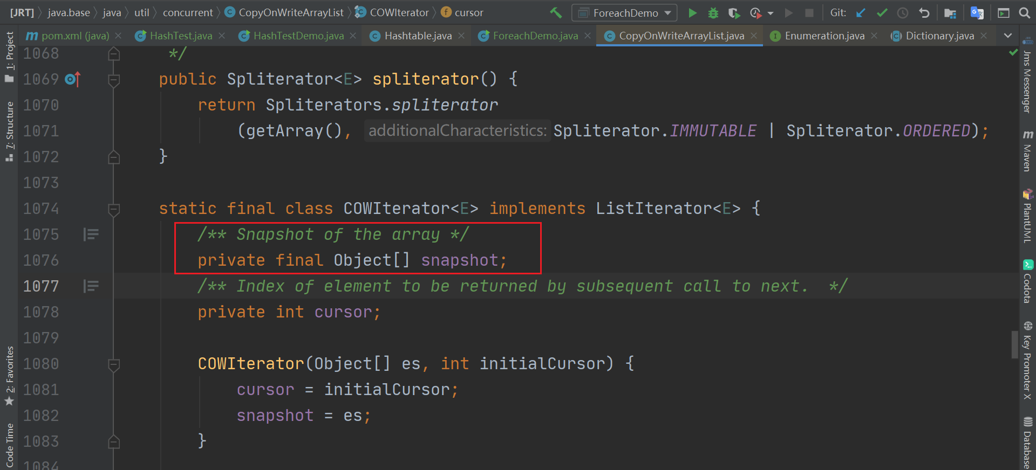The image size is (1036, 470).
Task: Click line number 1078 in gutter
Action: tap(41, 312)
